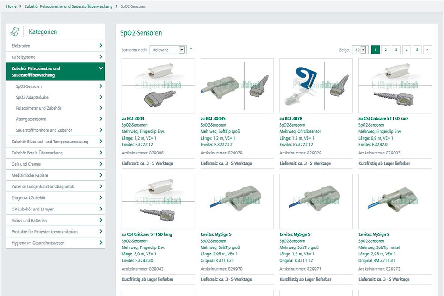Image resolution: width=444 pixels, height=296 pixels.
Task: Open product link zu BCI 3044
Action: pyautogui.click(x=133, y=119)
